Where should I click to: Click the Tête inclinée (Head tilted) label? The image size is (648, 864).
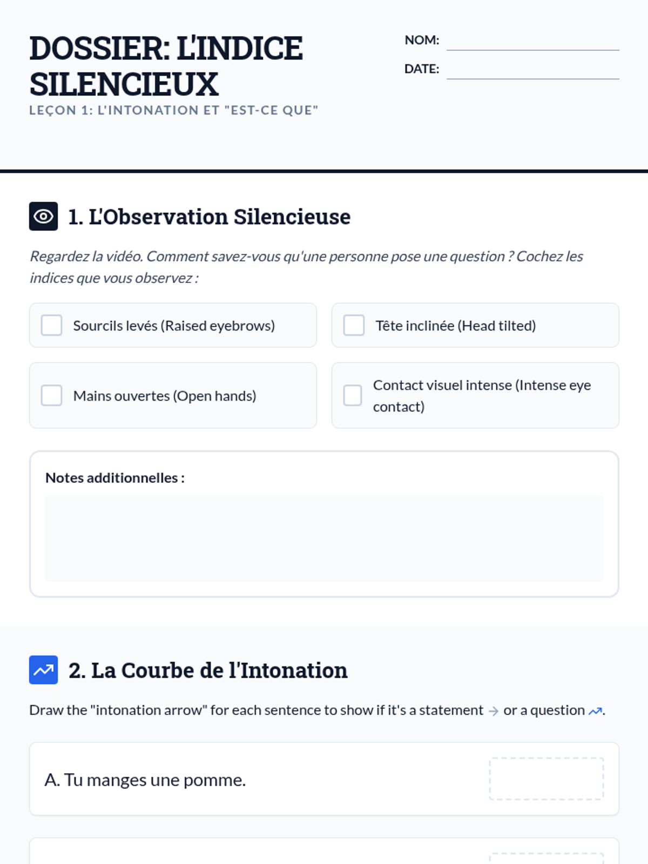[x=456, y=326]
